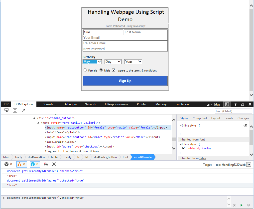Screen dimensions: 254x209
Task: Click the Select element inspection icon
Action: tap(6, 110)
